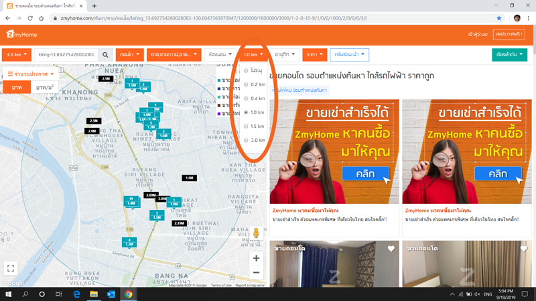Open the first condo listing photo
Image resolution: width=536 pixels, height=301 pixels.
[x=334, y=264]
